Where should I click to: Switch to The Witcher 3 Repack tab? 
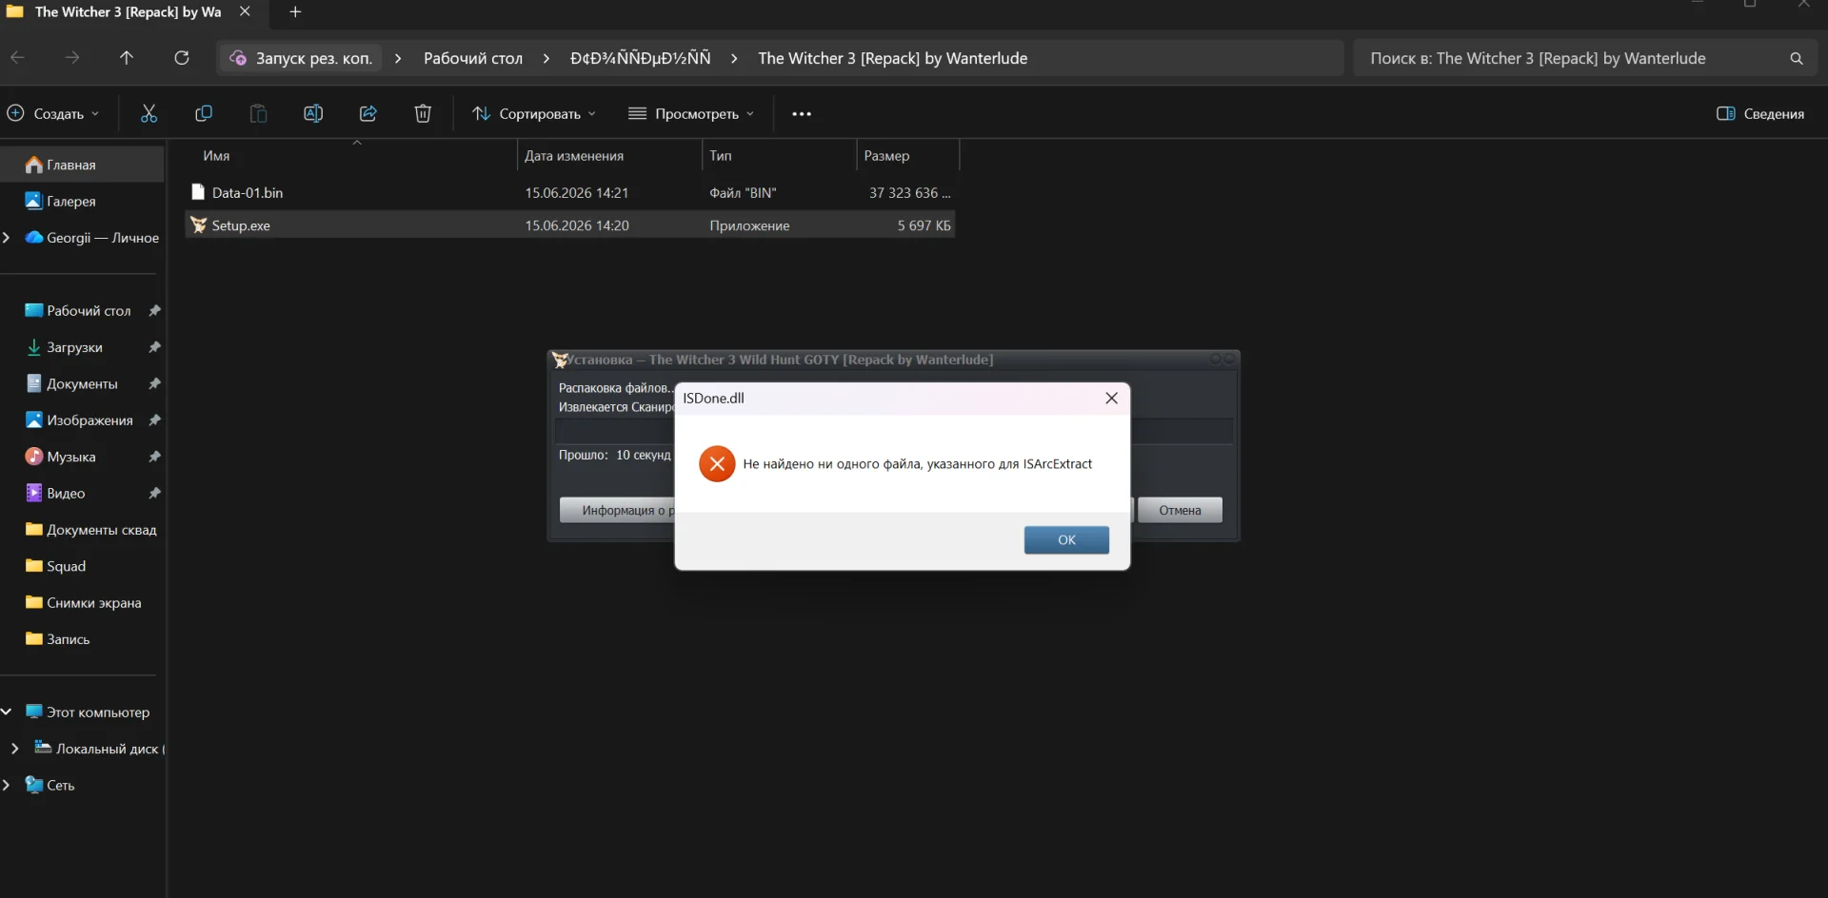(x=128, y=11)
